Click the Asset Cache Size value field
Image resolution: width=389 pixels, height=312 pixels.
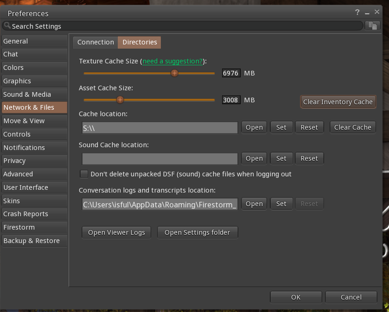pyautogui.click(x=231, y=100)
